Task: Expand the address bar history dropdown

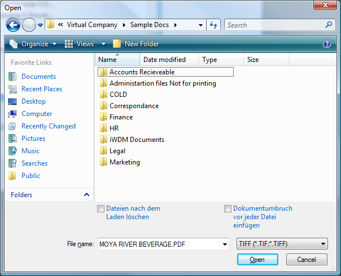Action: point(200,25)
